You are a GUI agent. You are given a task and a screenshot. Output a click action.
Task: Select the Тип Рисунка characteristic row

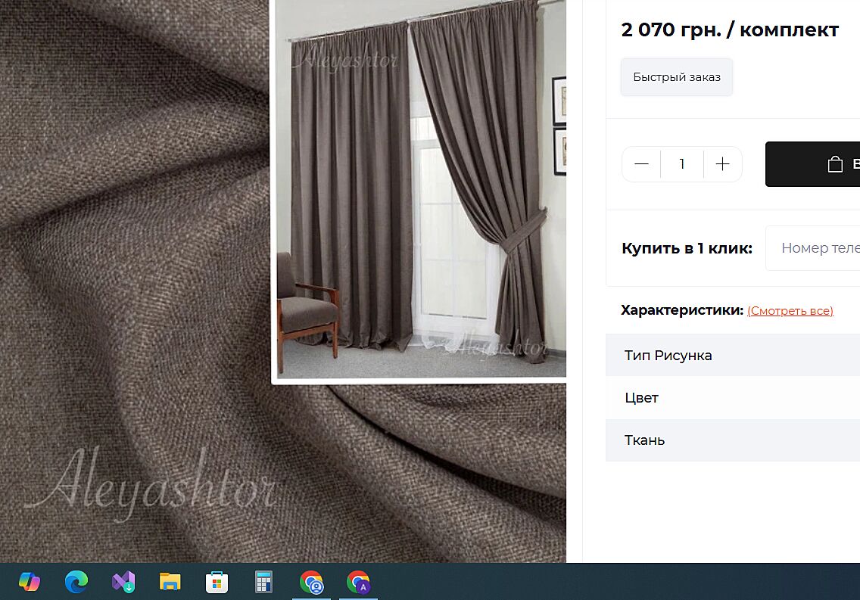coord(732,356)
